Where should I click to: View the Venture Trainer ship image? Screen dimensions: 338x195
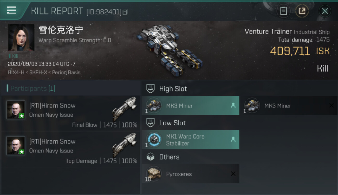(x=168, y=49)
